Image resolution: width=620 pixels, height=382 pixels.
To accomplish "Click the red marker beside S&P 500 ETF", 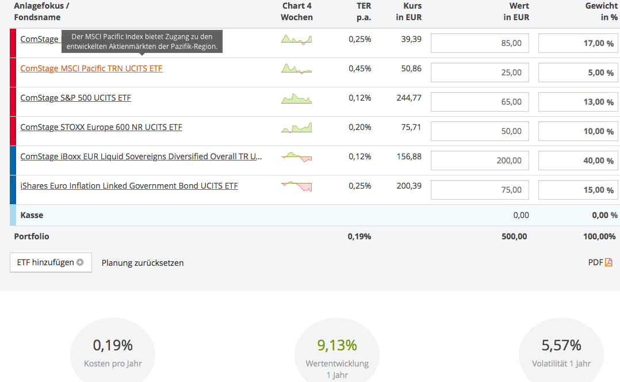I will 13,102.
